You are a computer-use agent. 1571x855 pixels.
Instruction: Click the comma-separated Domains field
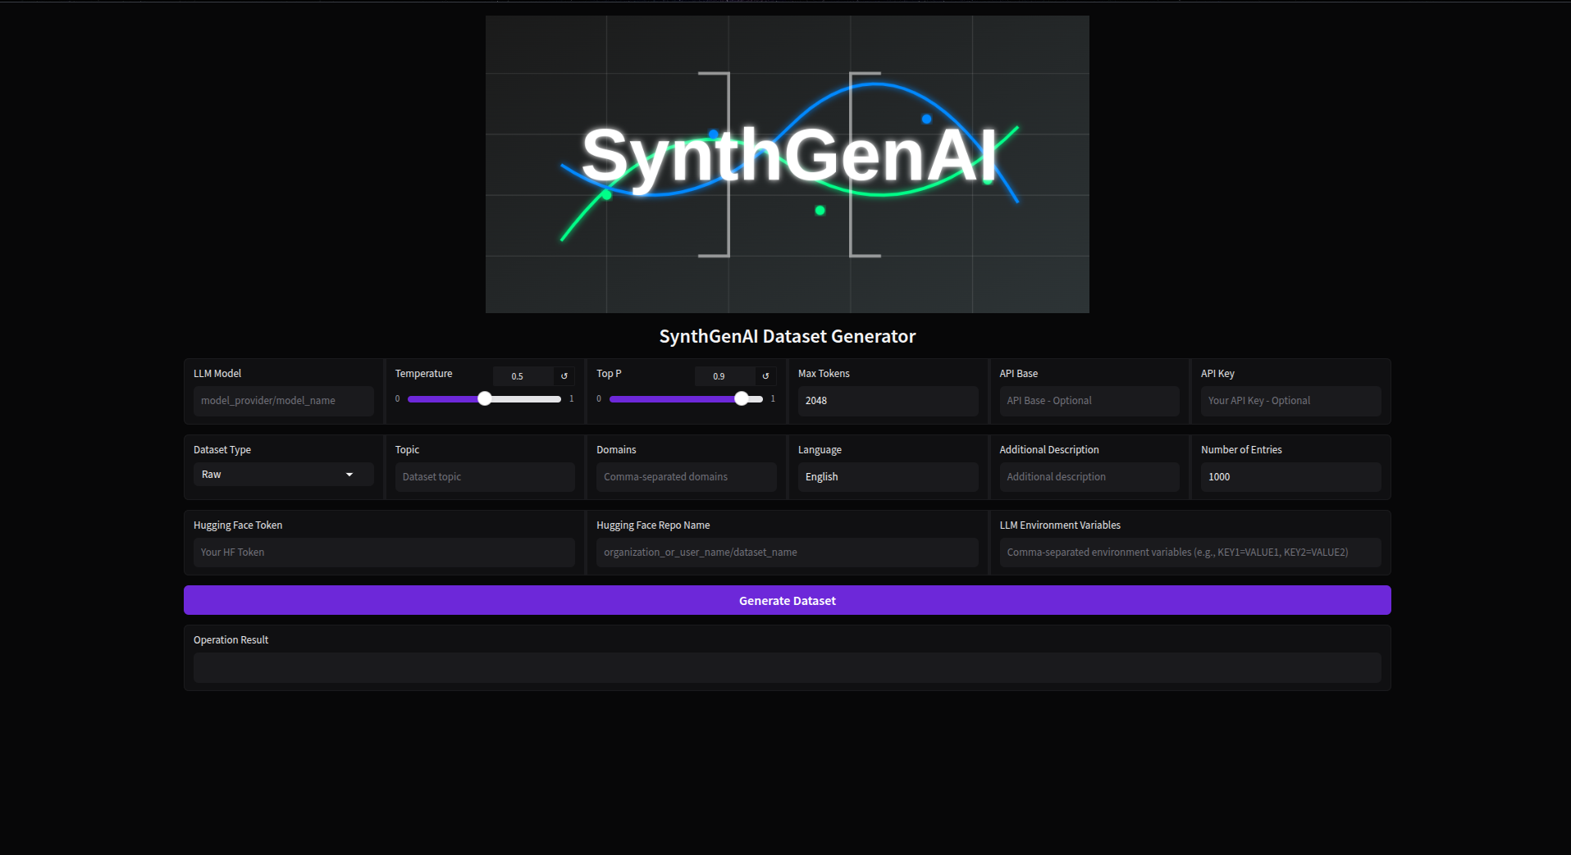click(x=686, y=477)
